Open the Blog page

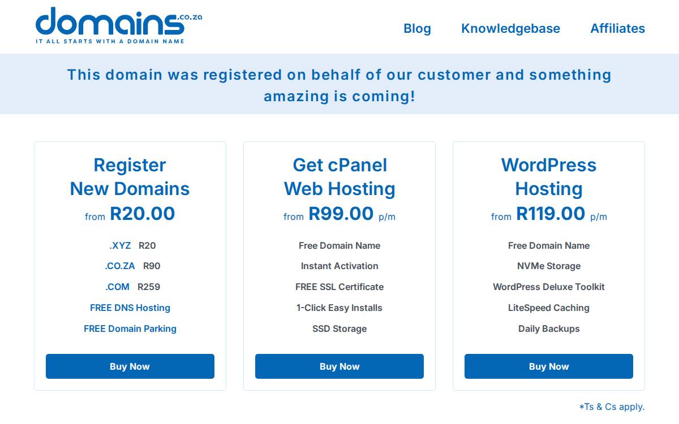pyautogui.click(x=417, y=28)
